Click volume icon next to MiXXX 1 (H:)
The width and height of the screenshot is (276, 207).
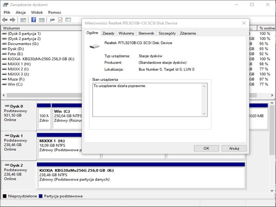click(x=4, y=64)
